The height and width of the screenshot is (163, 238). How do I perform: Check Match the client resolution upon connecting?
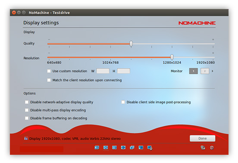click(x=49, y=80)
